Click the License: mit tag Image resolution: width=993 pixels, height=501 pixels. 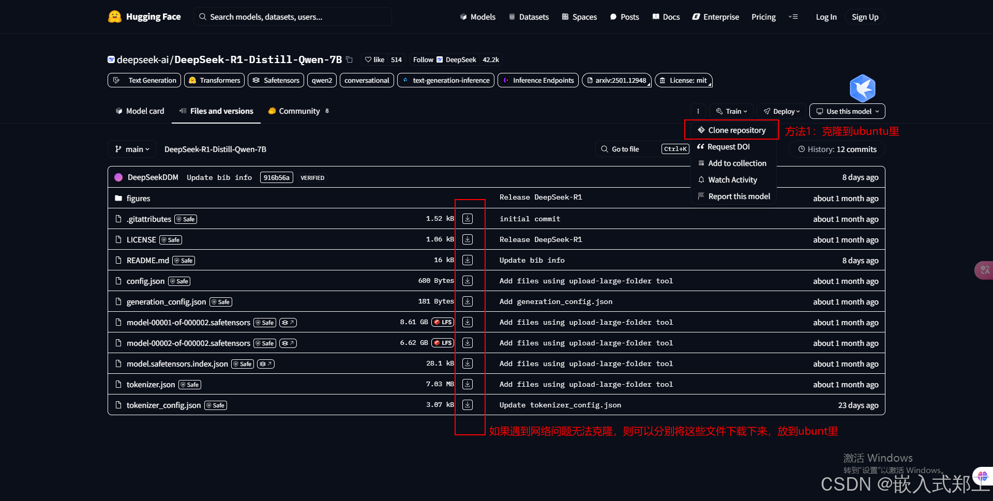(x=683, y=80)
